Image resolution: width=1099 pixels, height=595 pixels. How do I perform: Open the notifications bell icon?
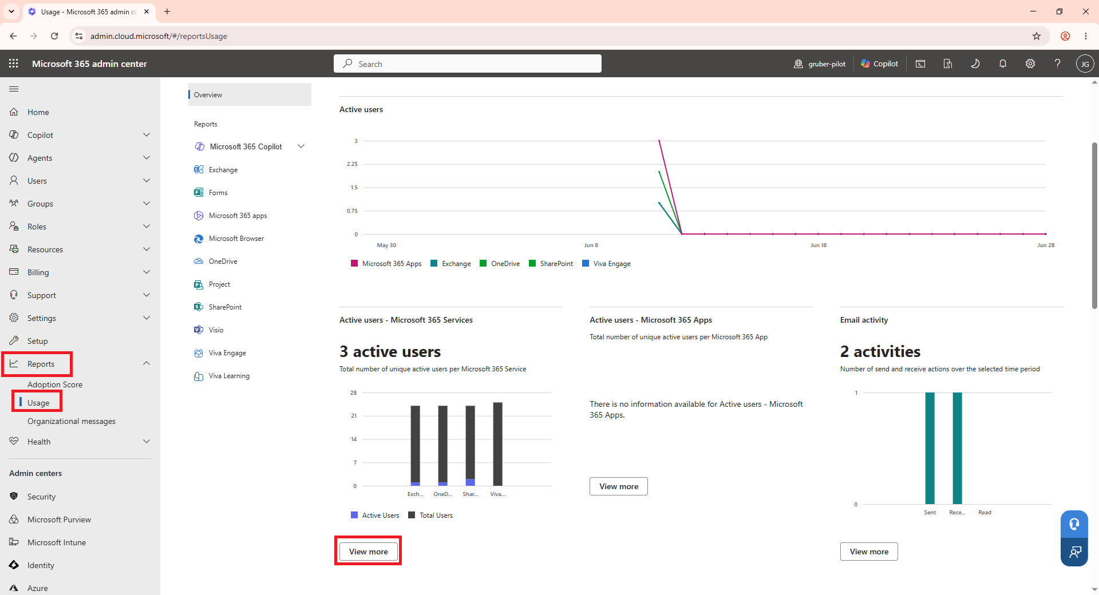pyautogui.click(x=1003, y=64)
